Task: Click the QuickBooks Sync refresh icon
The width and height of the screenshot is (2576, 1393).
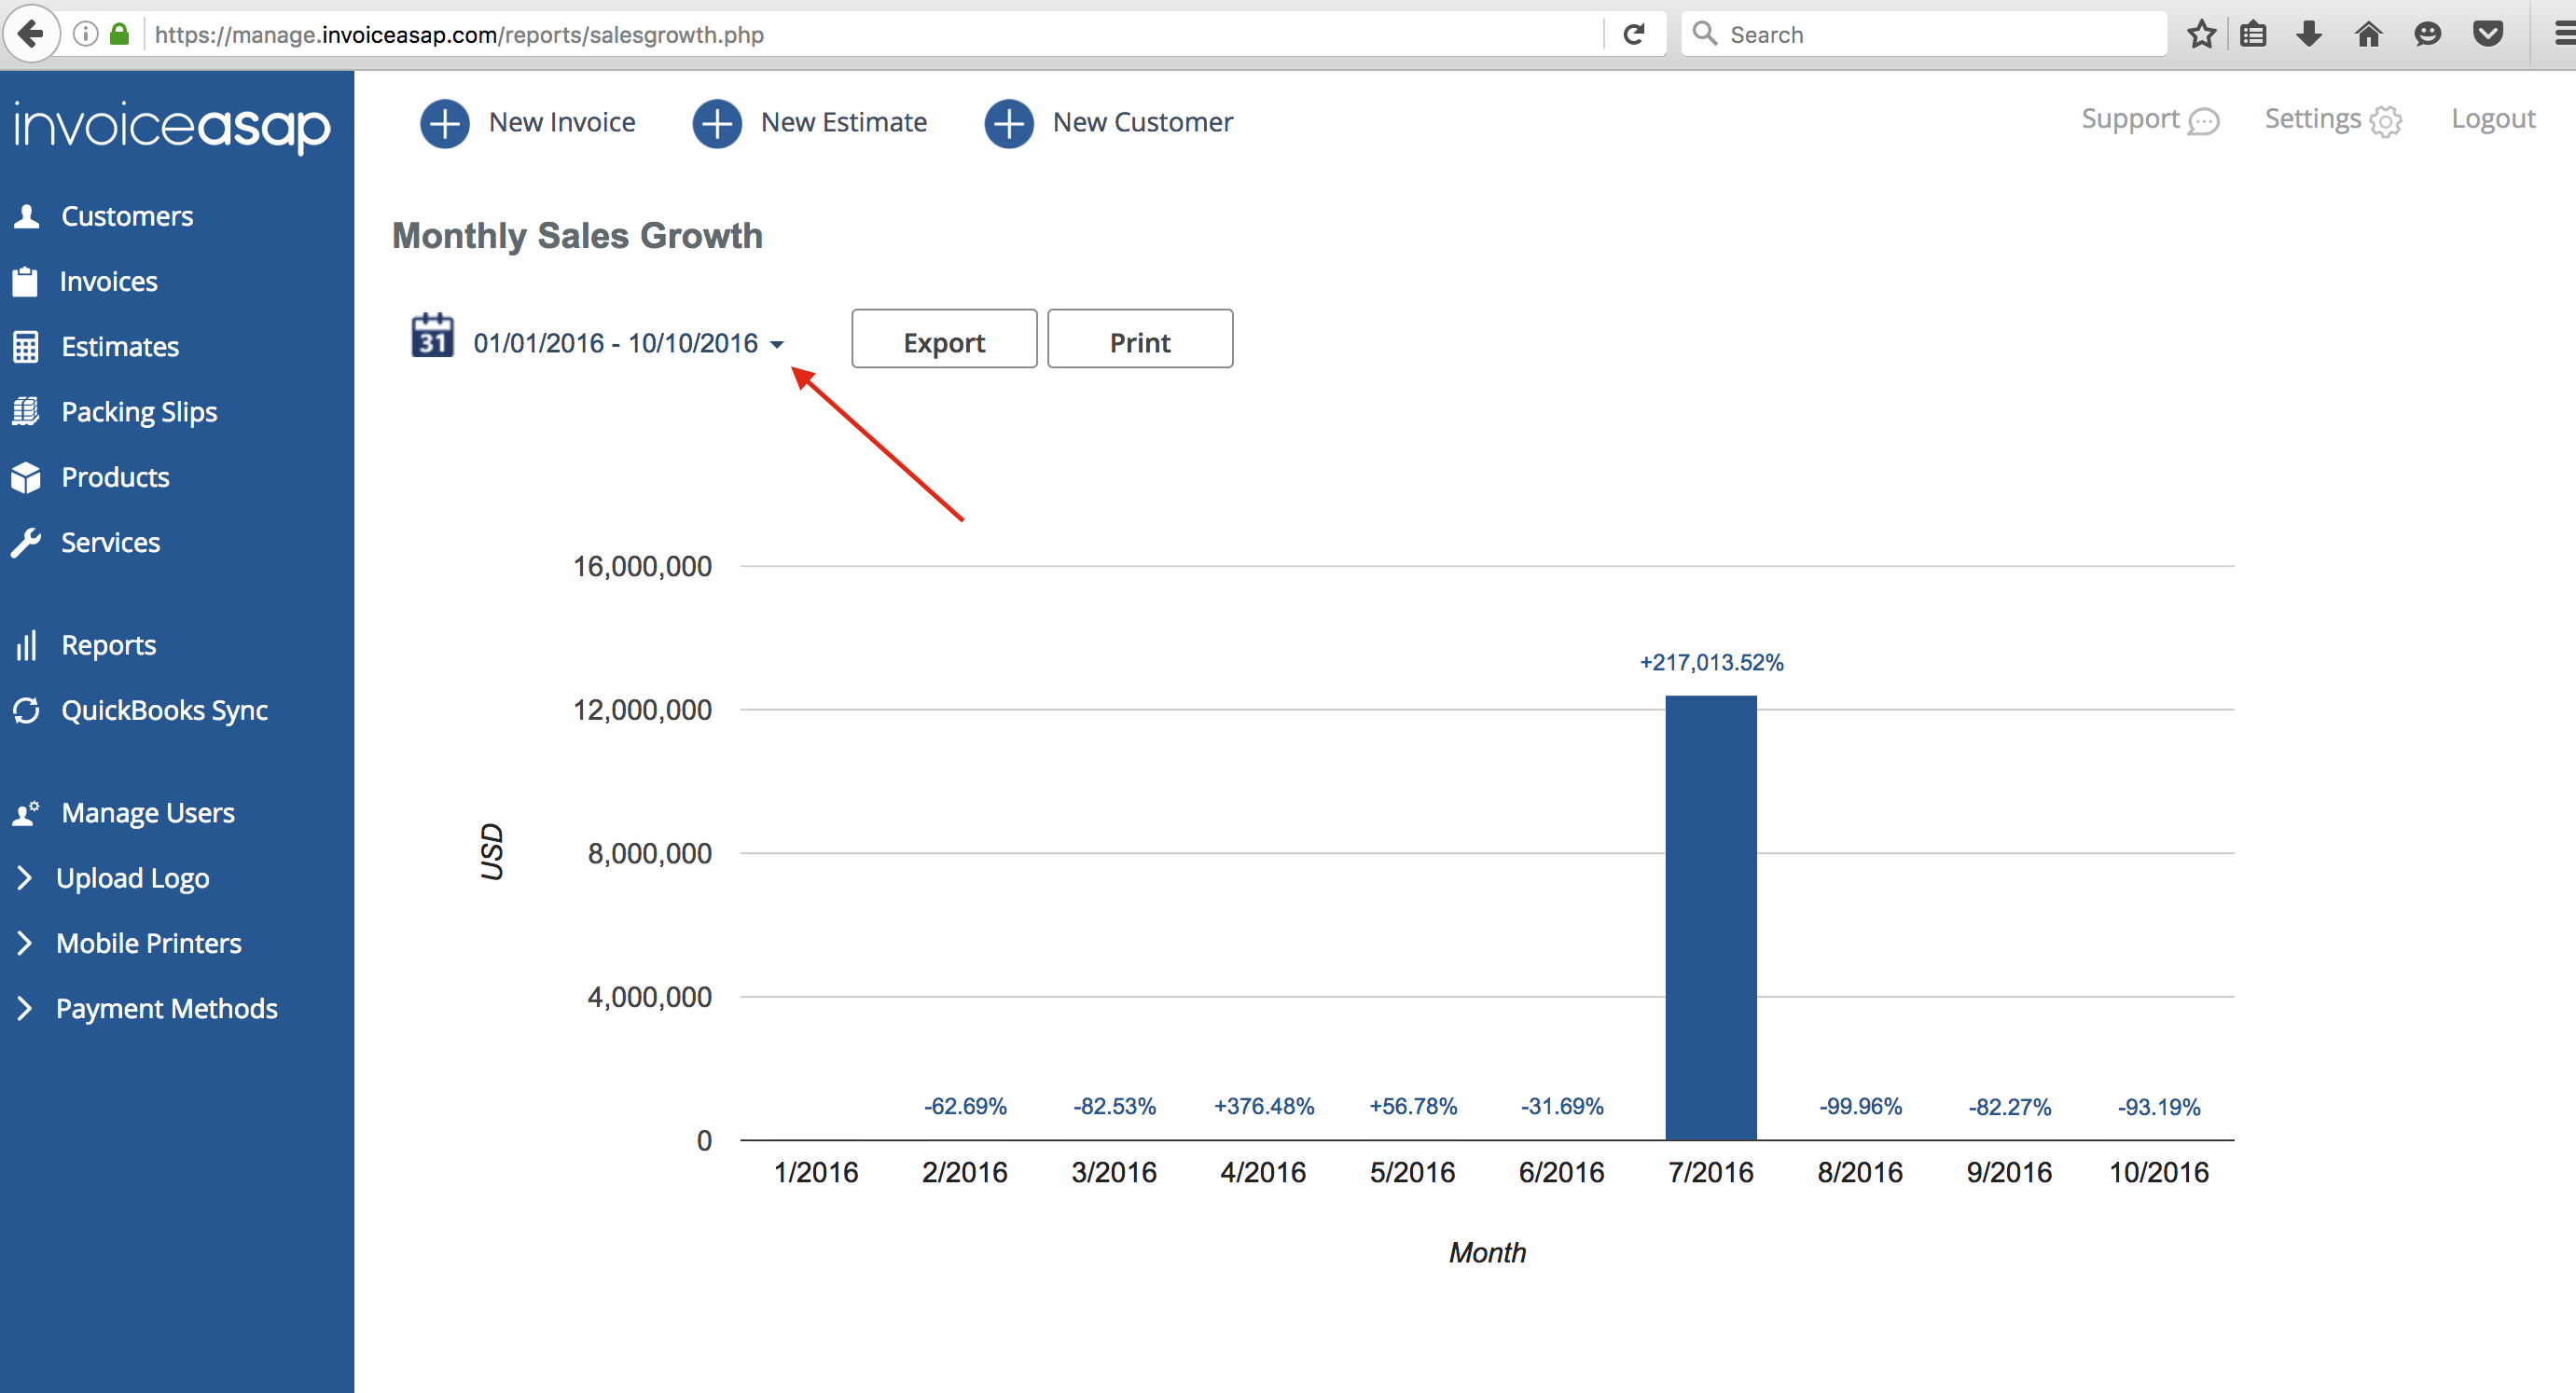Action: [26, 710]
